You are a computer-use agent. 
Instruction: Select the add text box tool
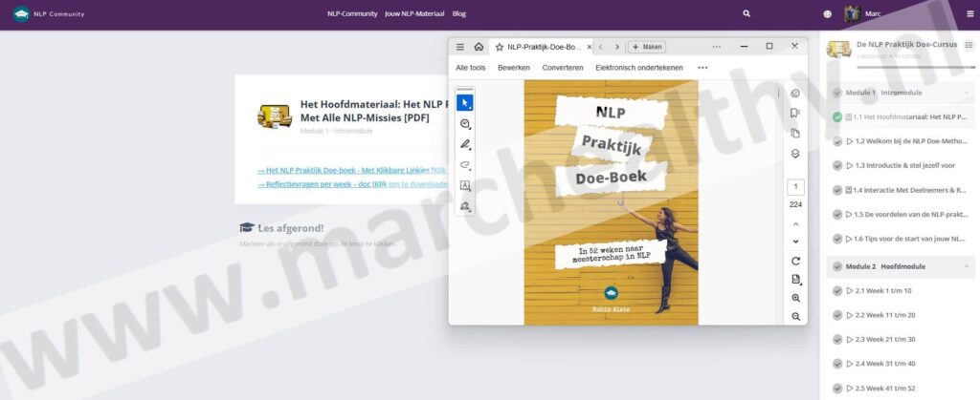click(465, 185)
